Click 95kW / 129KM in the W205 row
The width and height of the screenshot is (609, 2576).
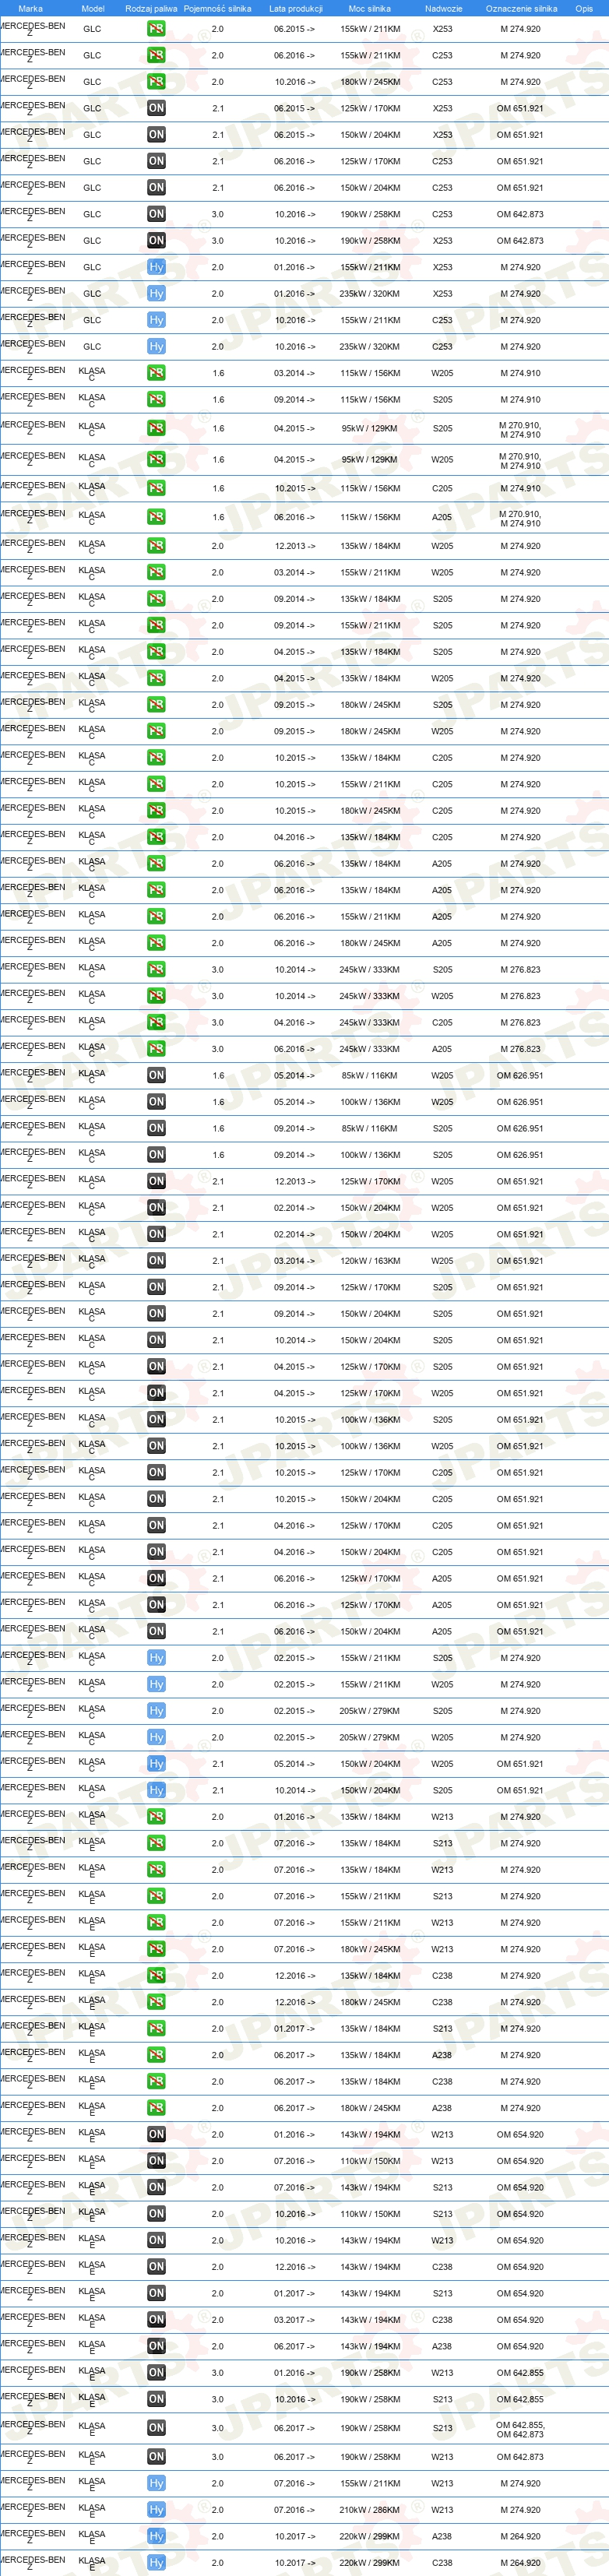[370, 460]
